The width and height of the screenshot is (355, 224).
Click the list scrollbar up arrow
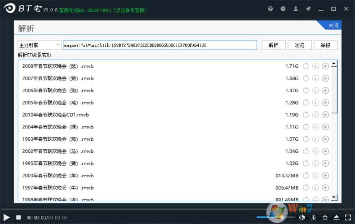click(x=334, y=64)
